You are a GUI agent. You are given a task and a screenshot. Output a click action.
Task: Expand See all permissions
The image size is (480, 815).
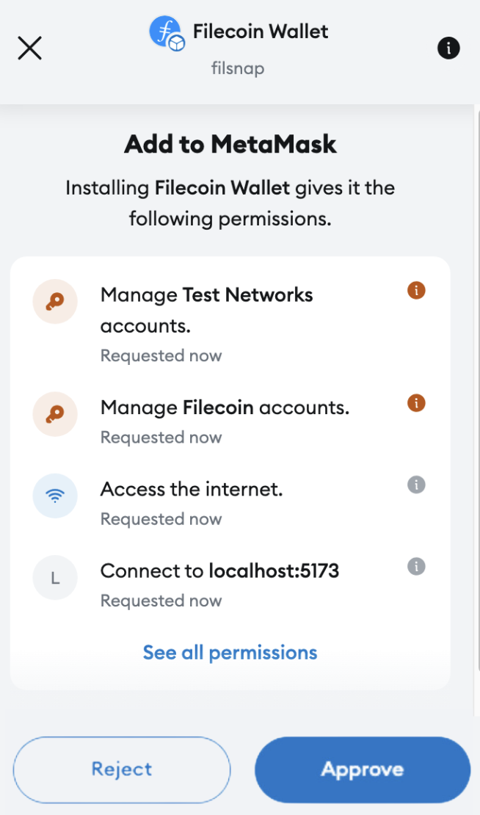230,652
